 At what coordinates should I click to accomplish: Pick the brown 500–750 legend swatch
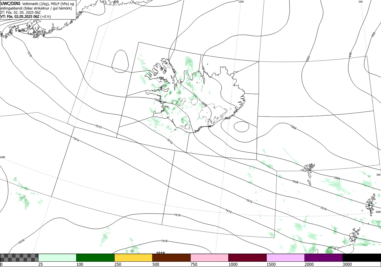click(171, 257)
